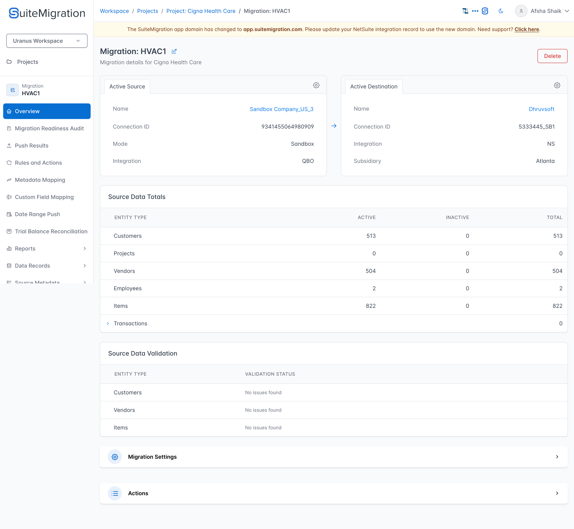Click the destination ID 5333445_SB1

click(536, 126)
